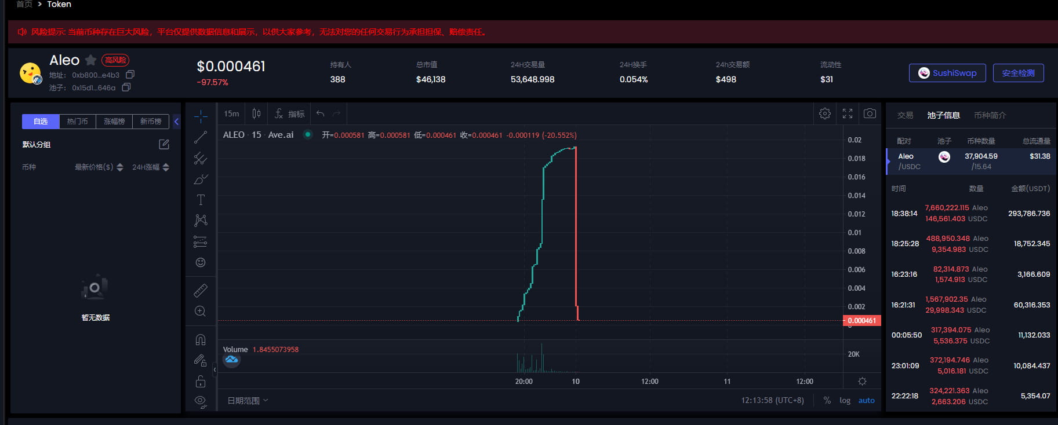Select the 热门币 tab

tap(77, 121)
